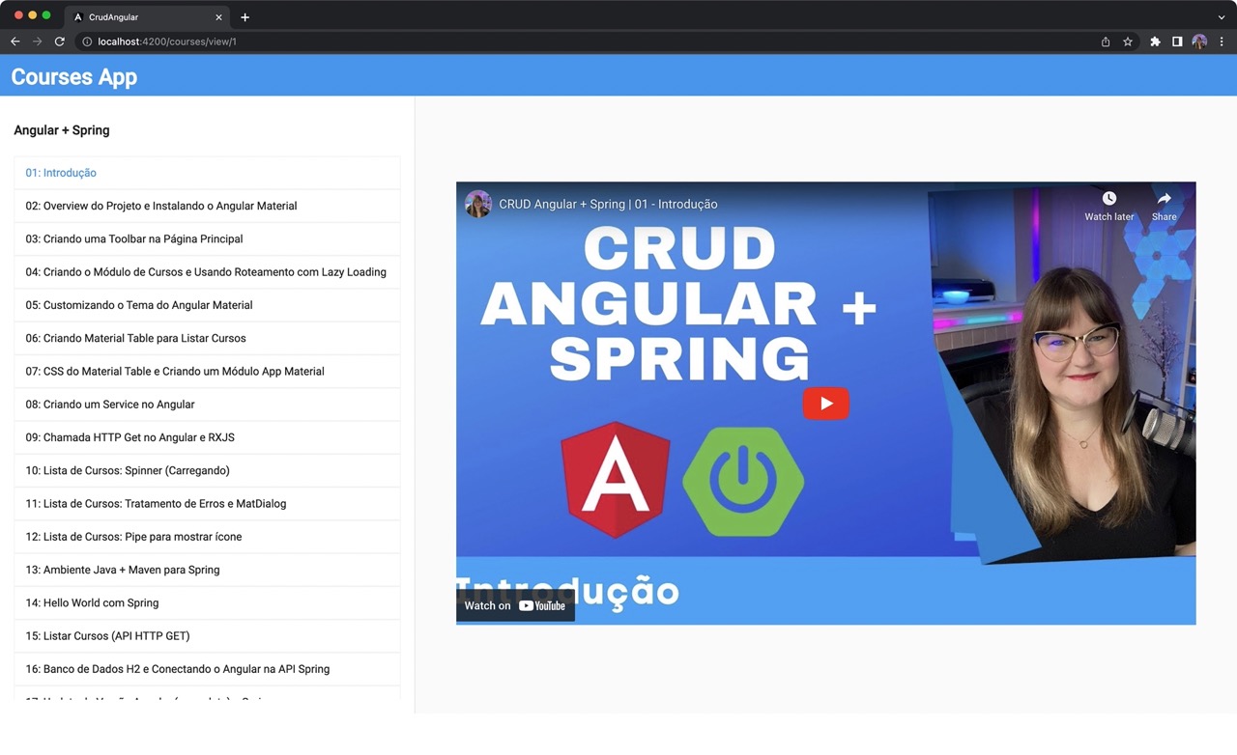Open the Chrome three-dot menu
The image size is (1237, 755).
1222,42
